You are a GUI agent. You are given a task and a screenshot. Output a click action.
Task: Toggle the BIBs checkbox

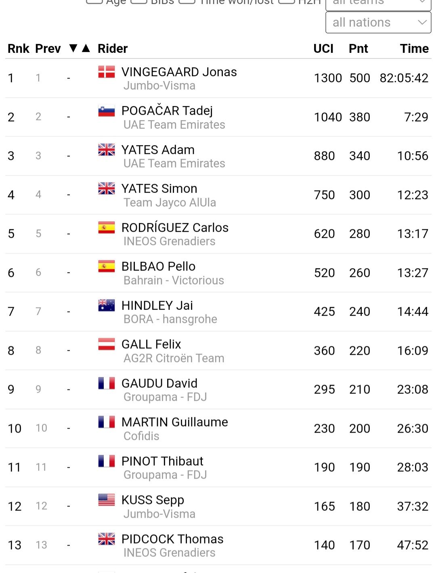coord(138,1)
